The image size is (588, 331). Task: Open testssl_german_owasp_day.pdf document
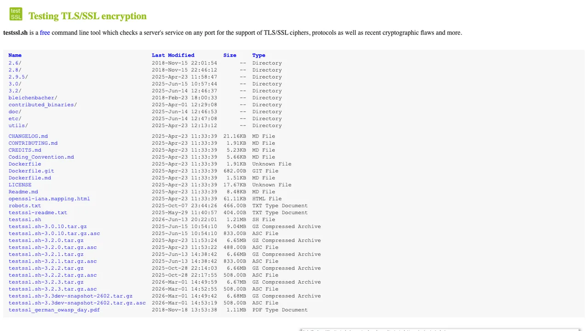pyautogui.click(x=54, y=309)
